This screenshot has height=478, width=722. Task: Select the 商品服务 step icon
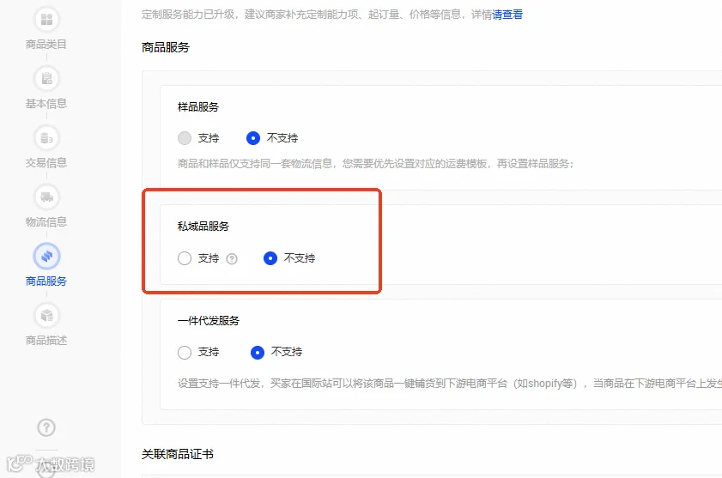tap(46, 256)
